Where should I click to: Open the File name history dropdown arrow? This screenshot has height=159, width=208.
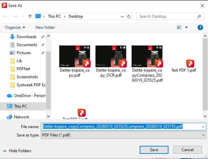(203, 126)
